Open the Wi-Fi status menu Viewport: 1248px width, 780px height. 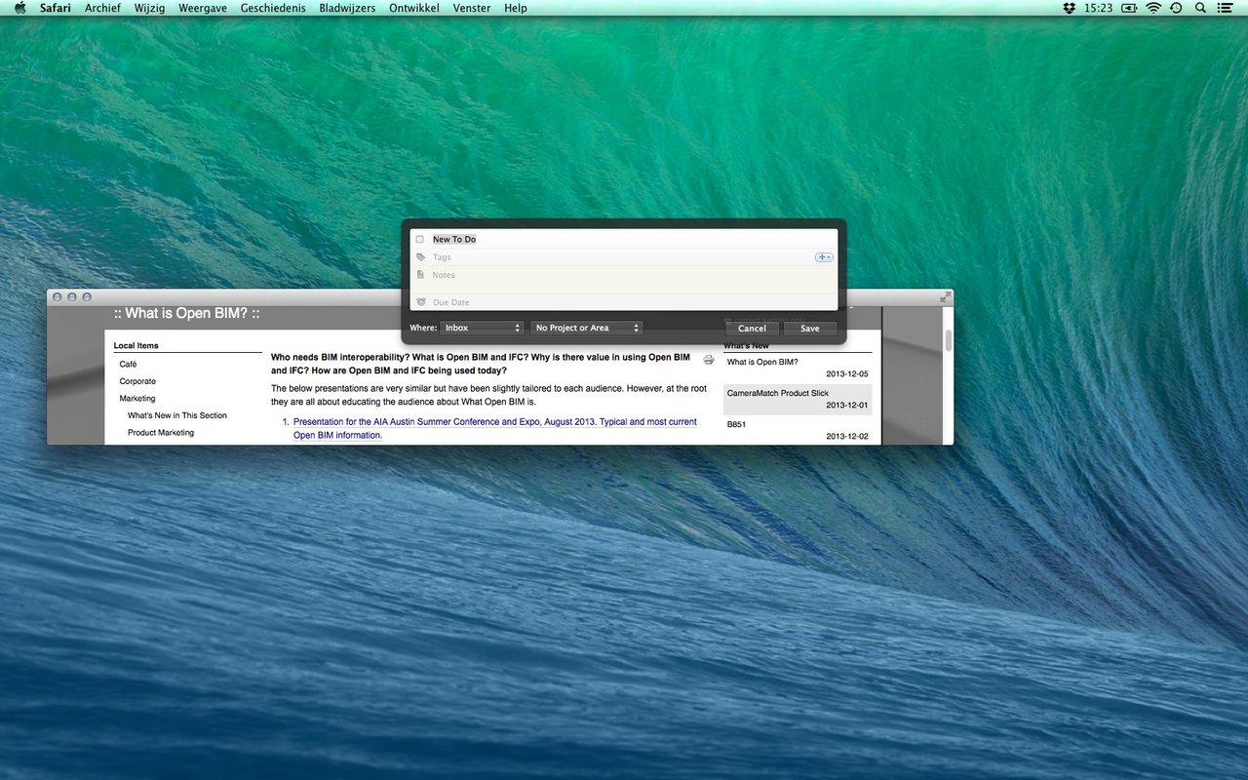(x=1153, y=8)
